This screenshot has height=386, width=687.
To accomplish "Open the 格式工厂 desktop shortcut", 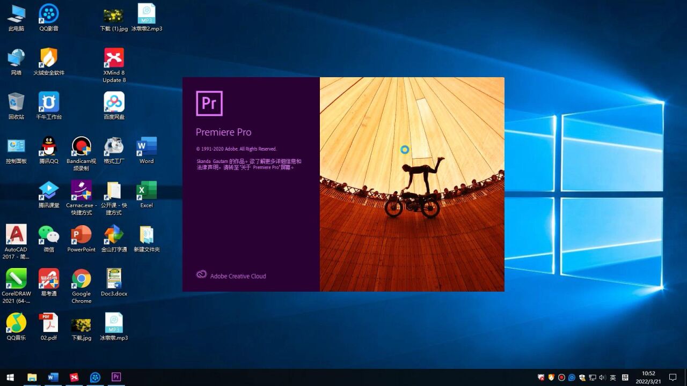I will (114, 150).
